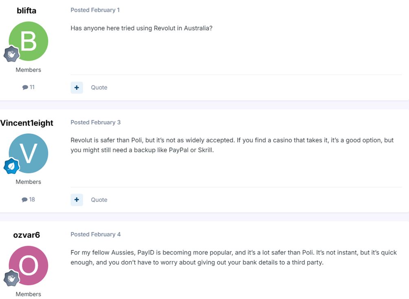409x299 pixels.
Task: Open the Posted February 4 timestamp link
Action: point(95,234)
